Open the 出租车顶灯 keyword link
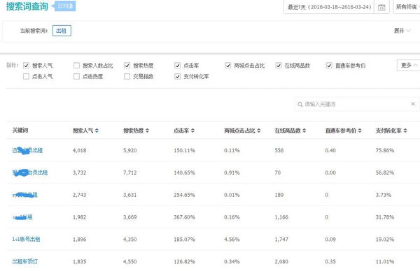This screenshot has height=271, width=420. [x=25, y=261]
